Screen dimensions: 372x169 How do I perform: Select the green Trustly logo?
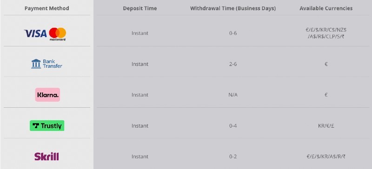coord(47,126)
